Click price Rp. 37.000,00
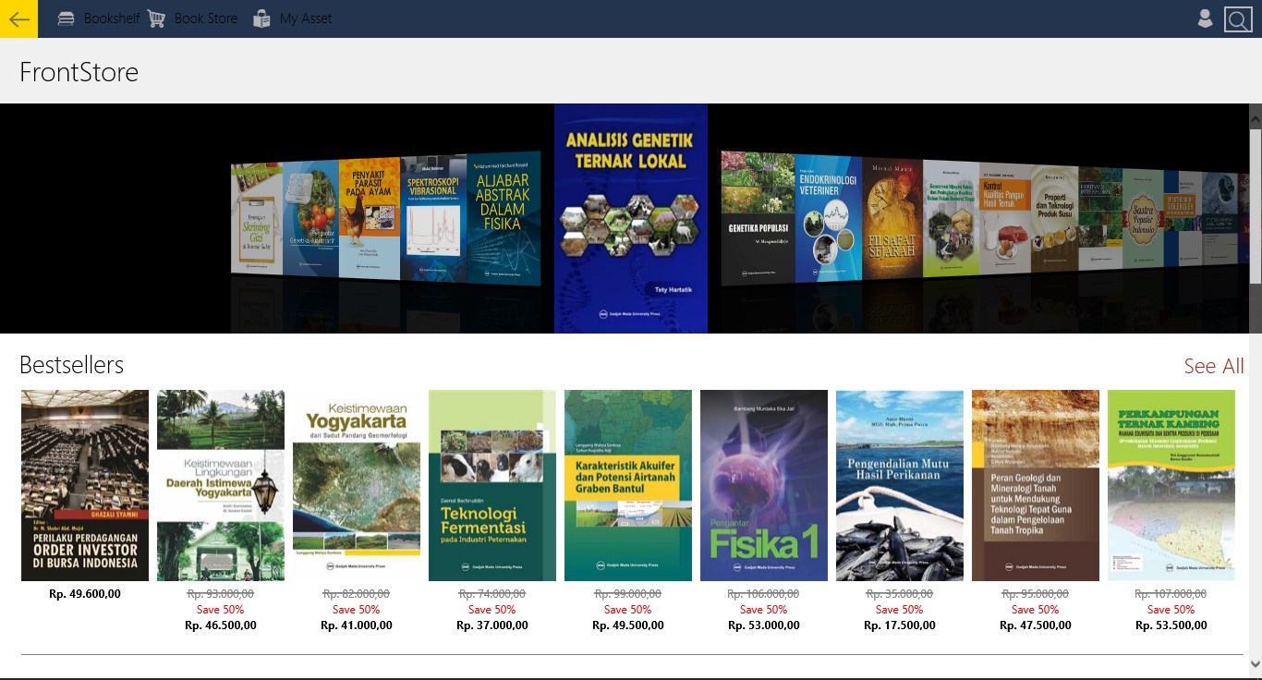The image size is (1262, 680). tap(492, 625)
